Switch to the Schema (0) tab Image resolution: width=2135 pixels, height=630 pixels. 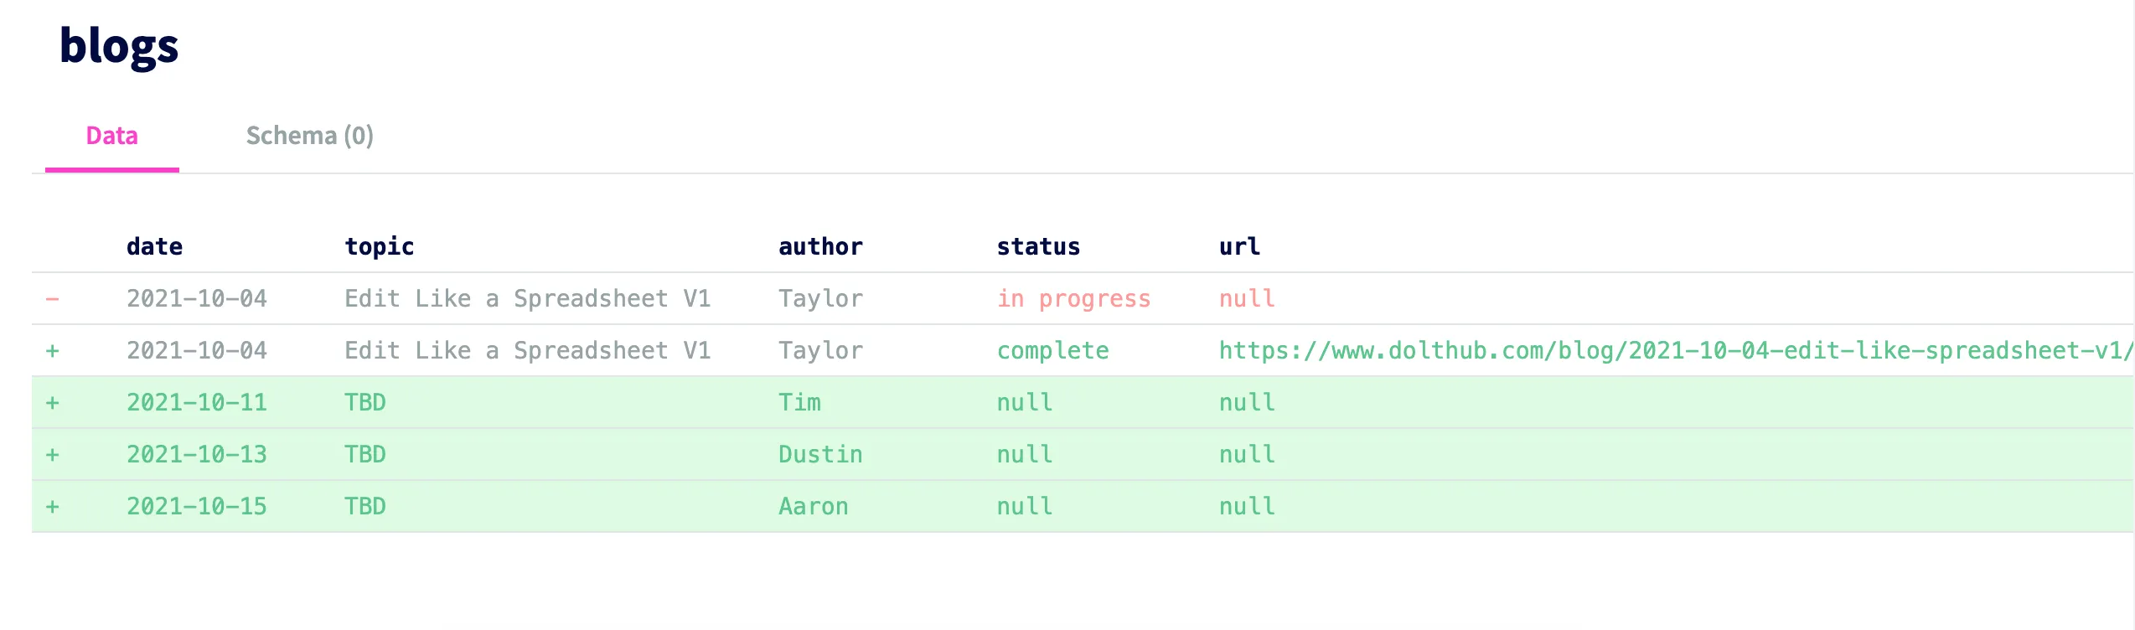(310, 135)
